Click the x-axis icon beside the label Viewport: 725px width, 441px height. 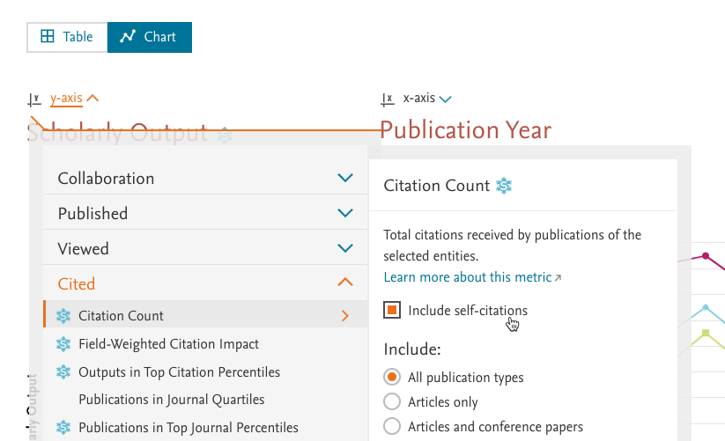point(388,99)
